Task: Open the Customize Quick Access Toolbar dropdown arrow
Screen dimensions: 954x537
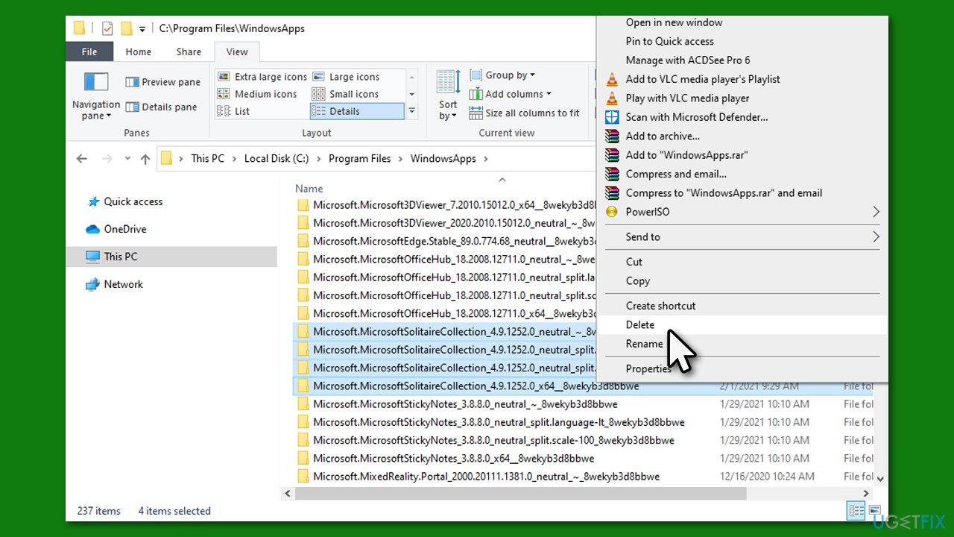Action: pos(142,29)
